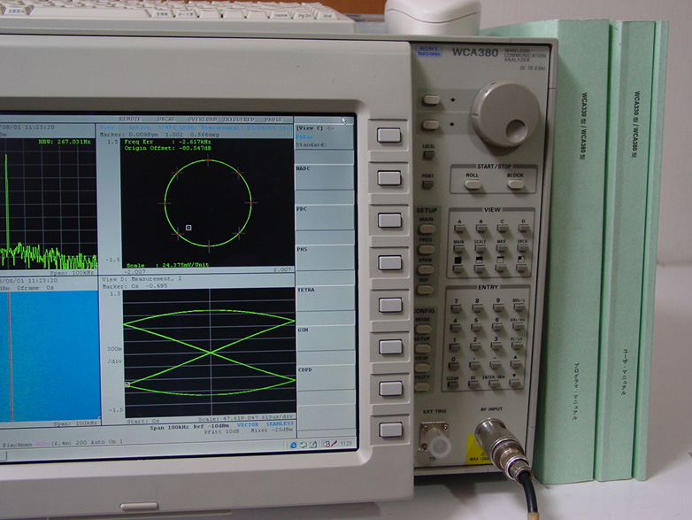692x520 pixels.
Task: Tap keypad digit 9
Action: pyautogui.click(x=498, y=307)
